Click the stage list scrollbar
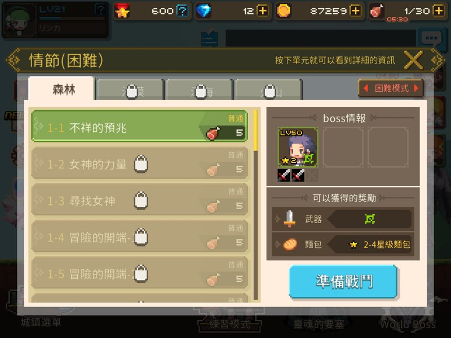Image resolution: width=451 pixels, height=338 pixels. [x=255, y=204]
